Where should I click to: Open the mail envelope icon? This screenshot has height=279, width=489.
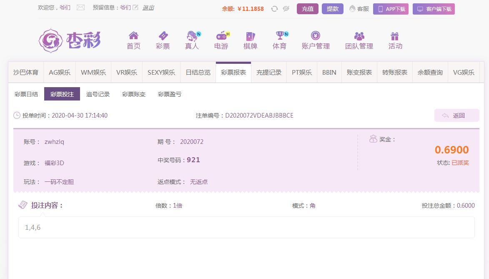point(80,8)
